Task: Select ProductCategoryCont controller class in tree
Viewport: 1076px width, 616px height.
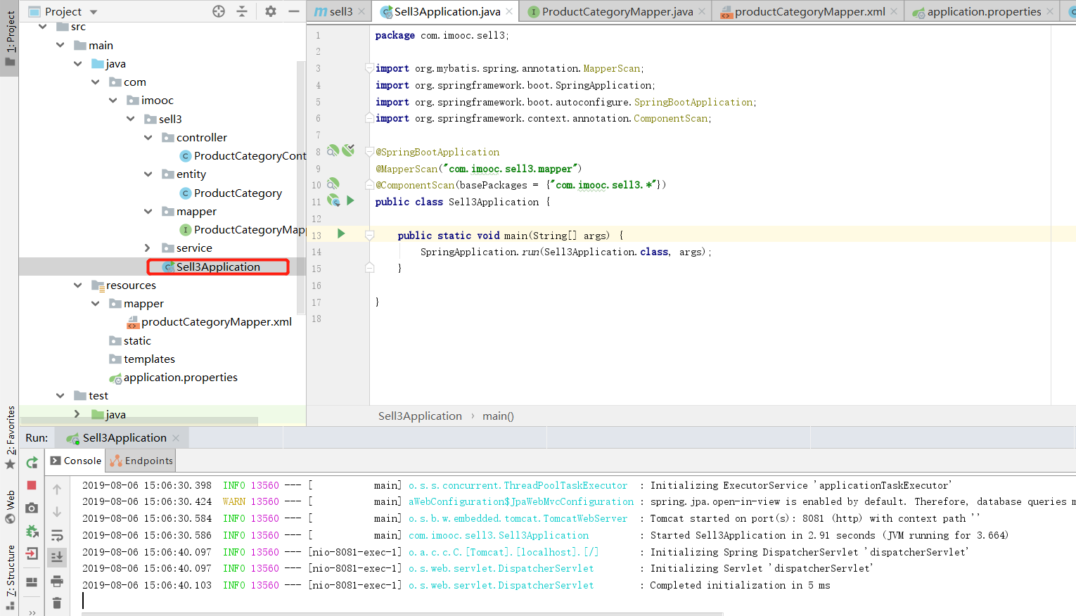Action: tap(243, 155)
